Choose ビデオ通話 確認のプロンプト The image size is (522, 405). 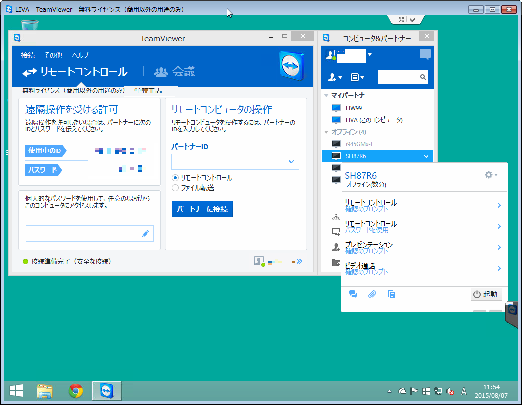pyautogui.click(x=423, y=268)
